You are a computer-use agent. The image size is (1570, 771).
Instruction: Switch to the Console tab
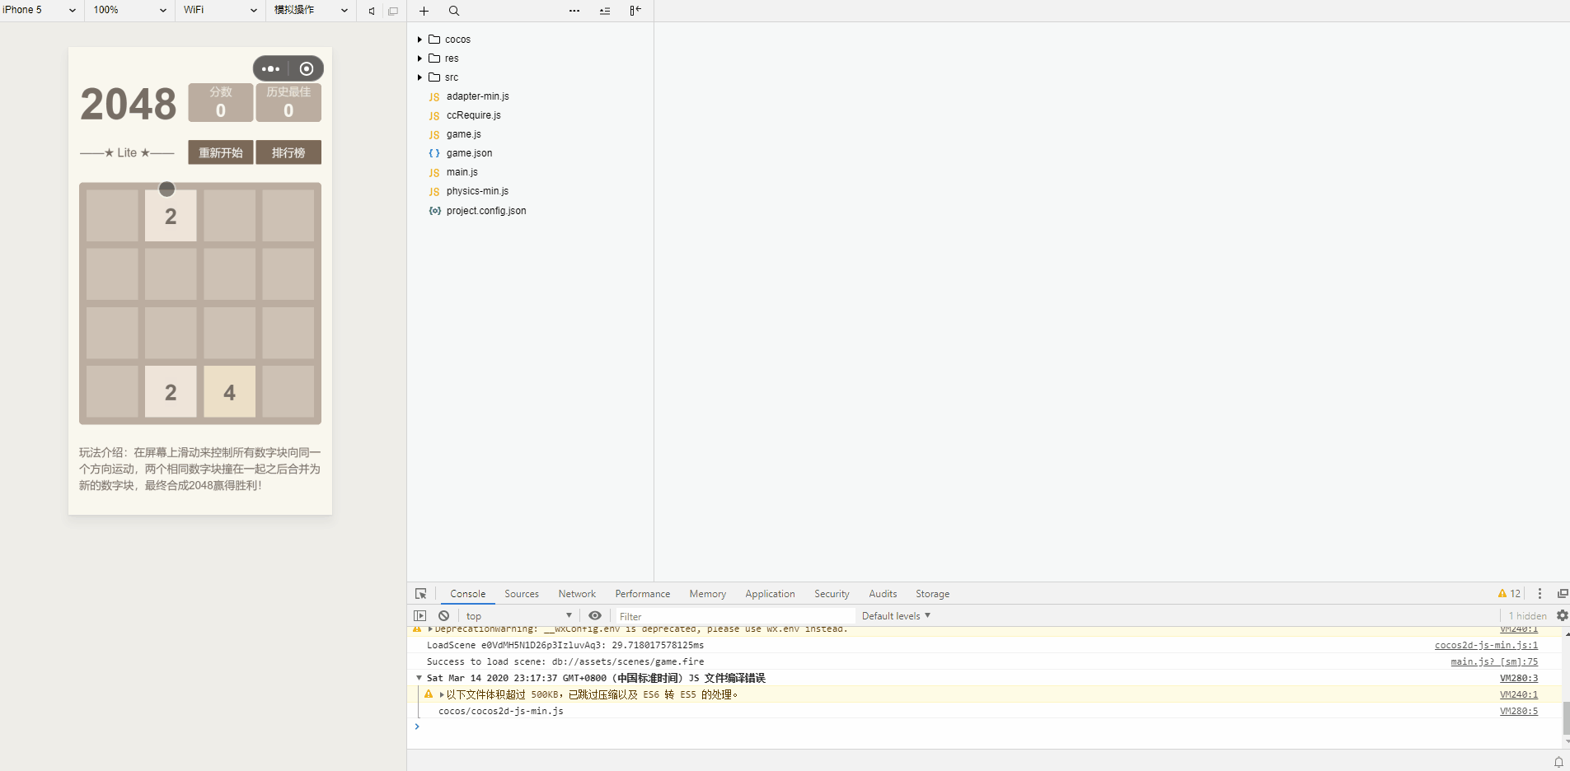[467, 594]
